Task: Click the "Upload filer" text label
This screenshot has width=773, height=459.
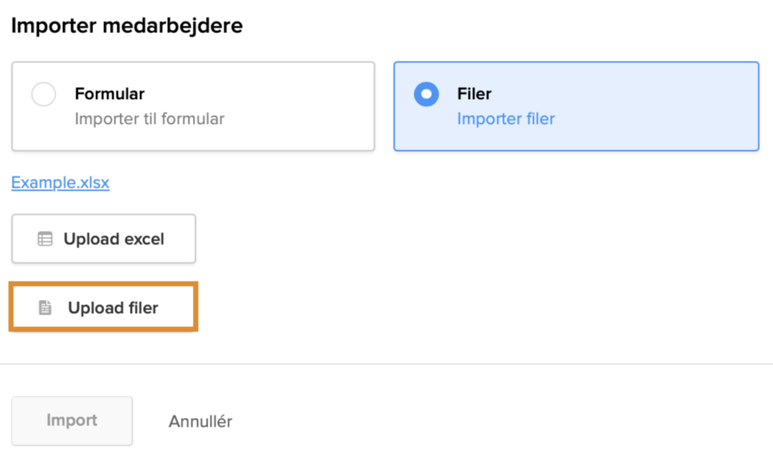Action: coord(113,308)
